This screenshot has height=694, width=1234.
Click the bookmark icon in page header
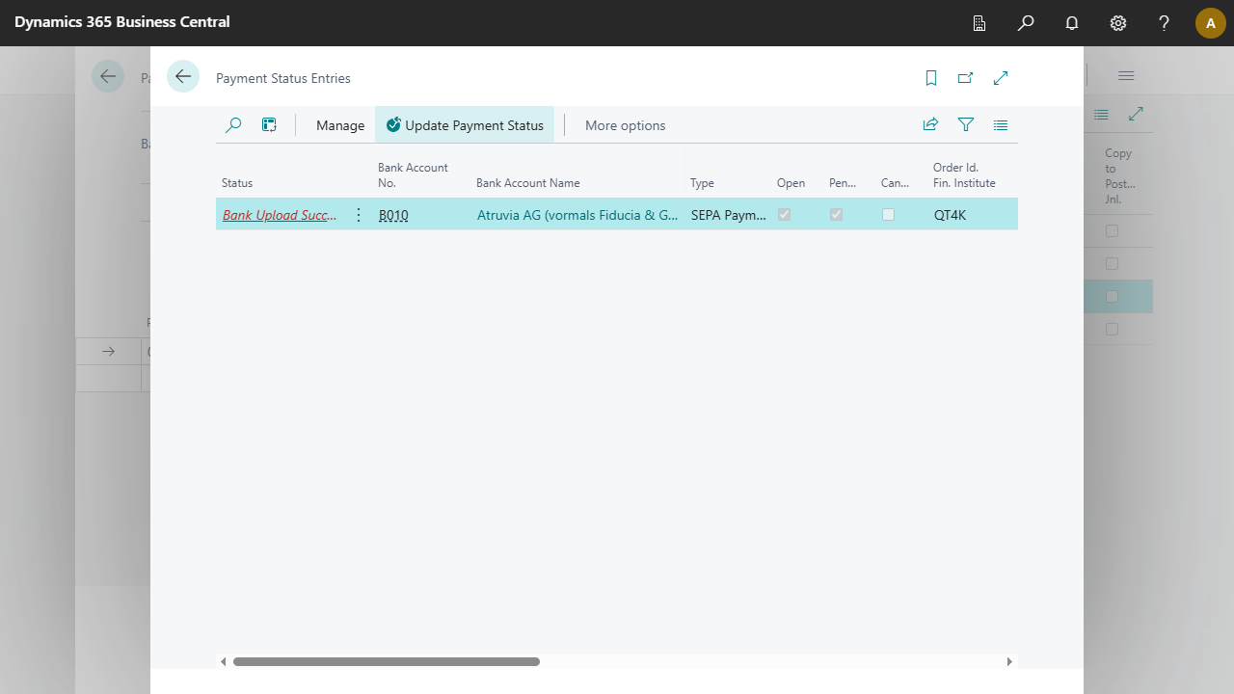931,78
